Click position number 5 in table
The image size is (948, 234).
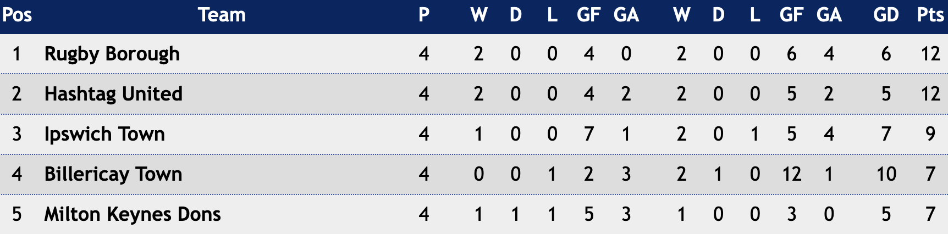(17, 214)
